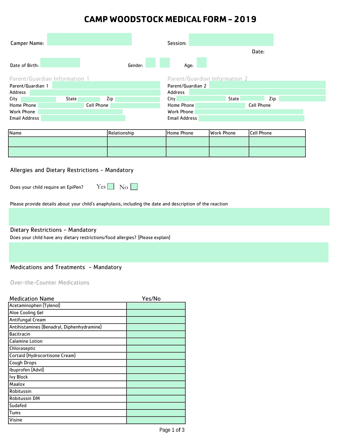Focus the dietary restrictions explanation box
The height and width of the screenshot is (446, 345).
169,252
